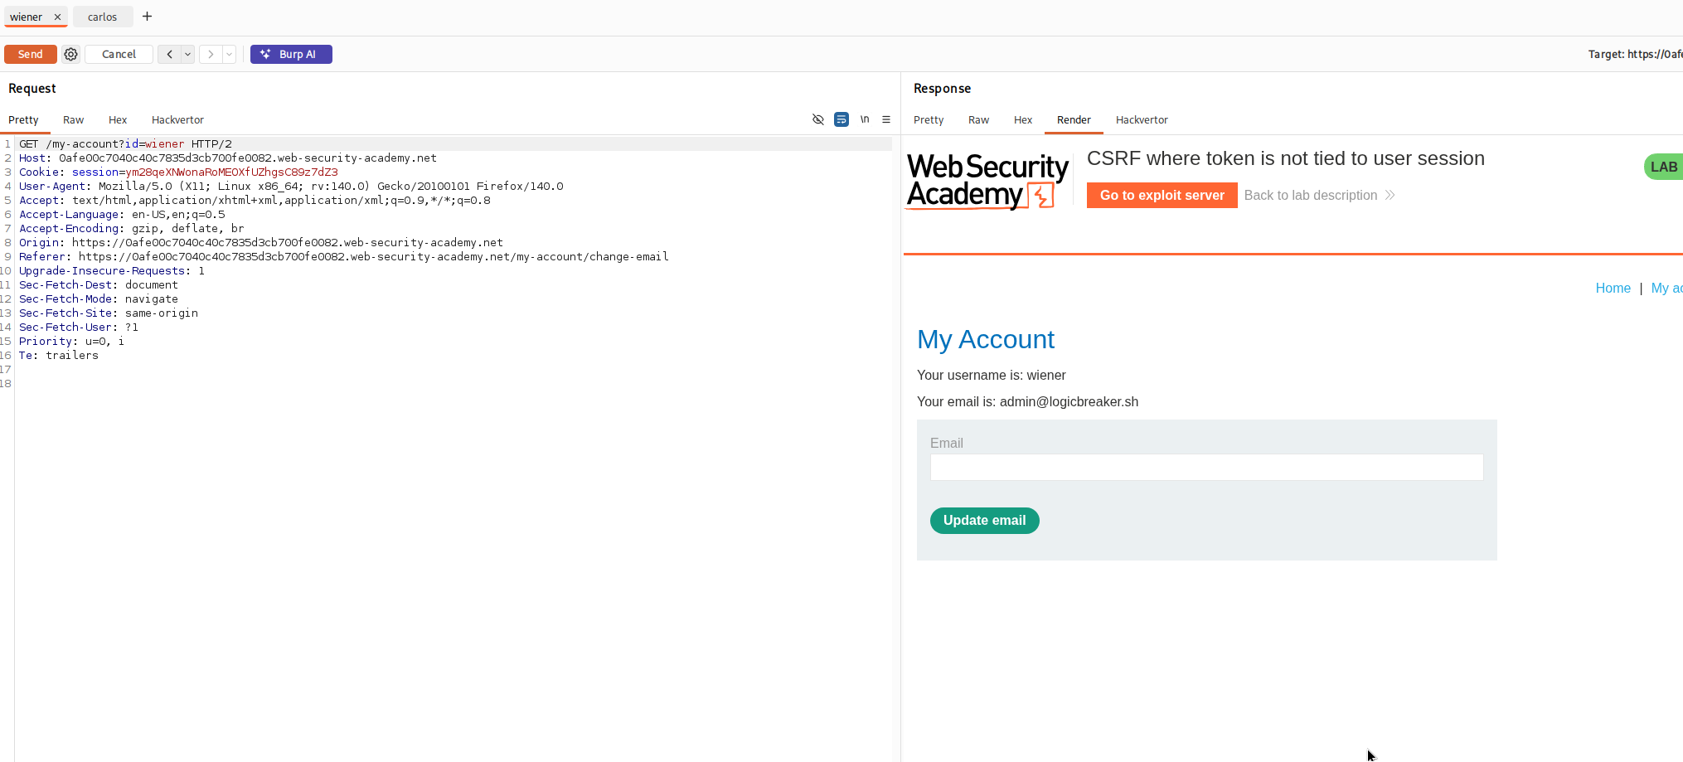The height and width of the screenshot is (762, 1683).
Task: Expand history dropdown next to back arrow
Action: click(188, 54)
